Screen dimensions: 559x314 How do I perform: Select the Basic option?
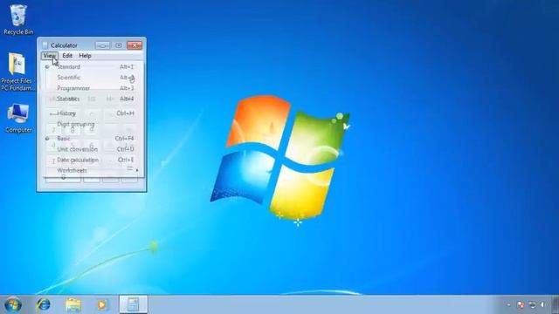[94, 139]
